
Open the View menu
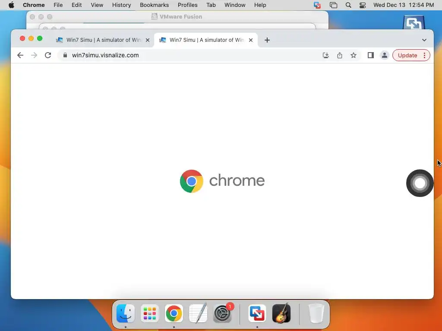click(97, 5)
